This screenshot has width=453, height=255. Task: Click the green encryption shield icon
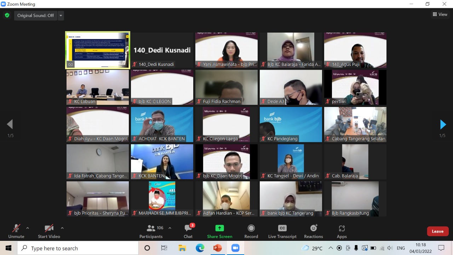coord(7,16)
